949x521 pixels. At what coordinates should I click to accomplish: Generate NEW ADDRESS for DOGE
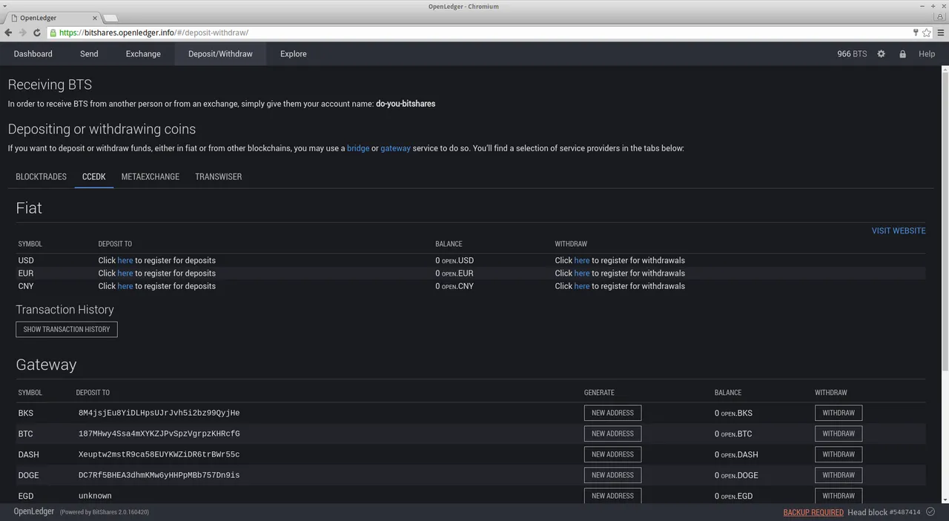[x=612, y=475]
